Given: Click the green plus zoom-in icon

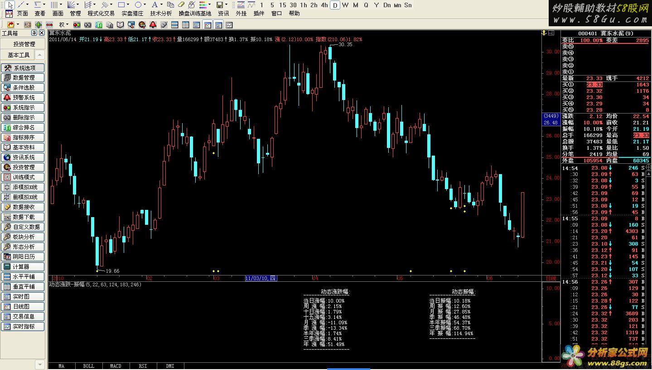Looking at the screenshot, I should (x=39, y=25).
